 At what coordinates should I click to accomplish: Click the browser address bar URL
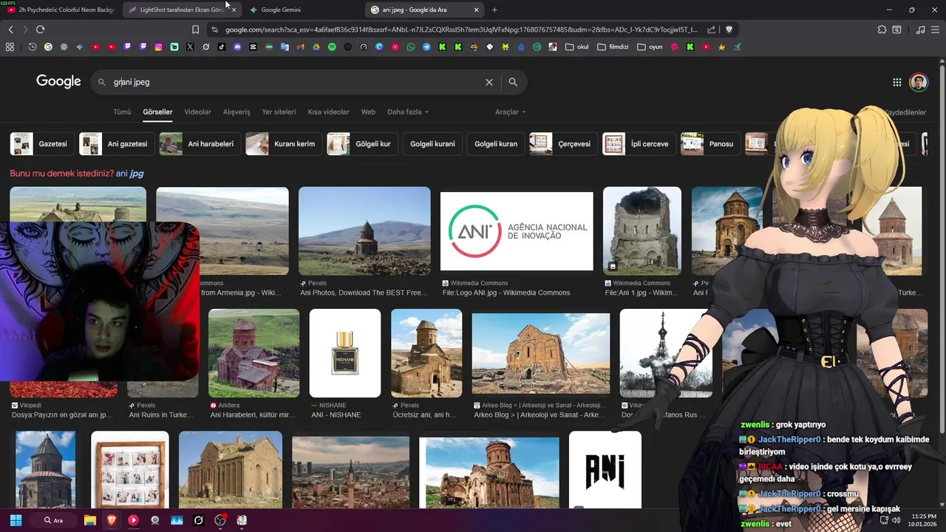click(x=461, y=30)
